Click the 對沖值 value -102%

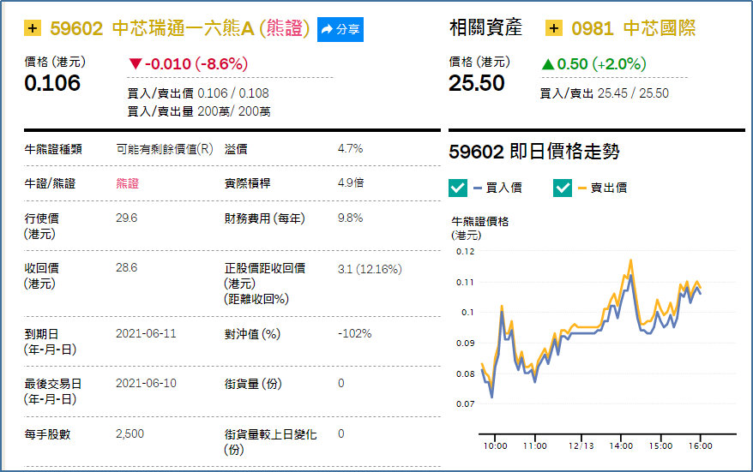[354, 333]
